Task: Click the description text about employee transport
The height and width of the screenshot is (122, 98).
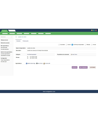Action: (37, 50)
